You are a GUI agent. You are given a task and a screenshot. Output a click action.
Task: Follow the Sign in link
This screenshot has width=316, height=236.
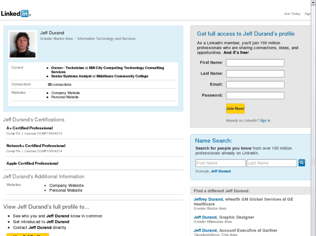point(265,120)
